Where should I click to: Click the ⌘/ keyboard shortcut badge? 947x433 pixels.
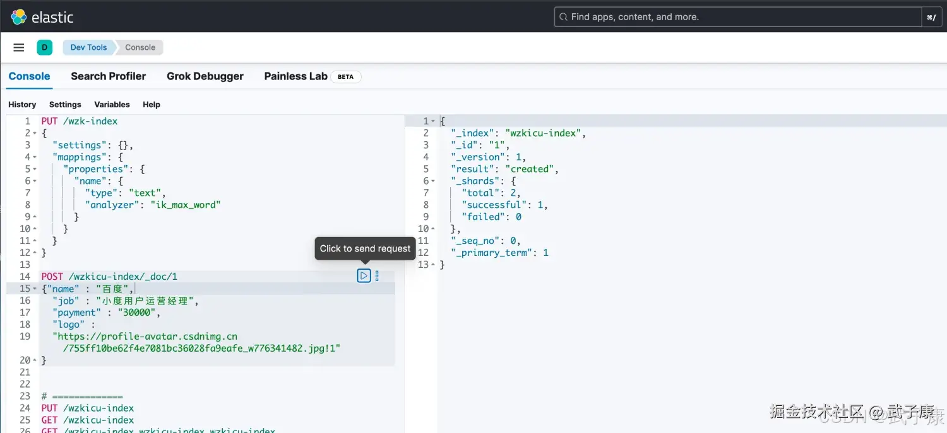[932, 16]
